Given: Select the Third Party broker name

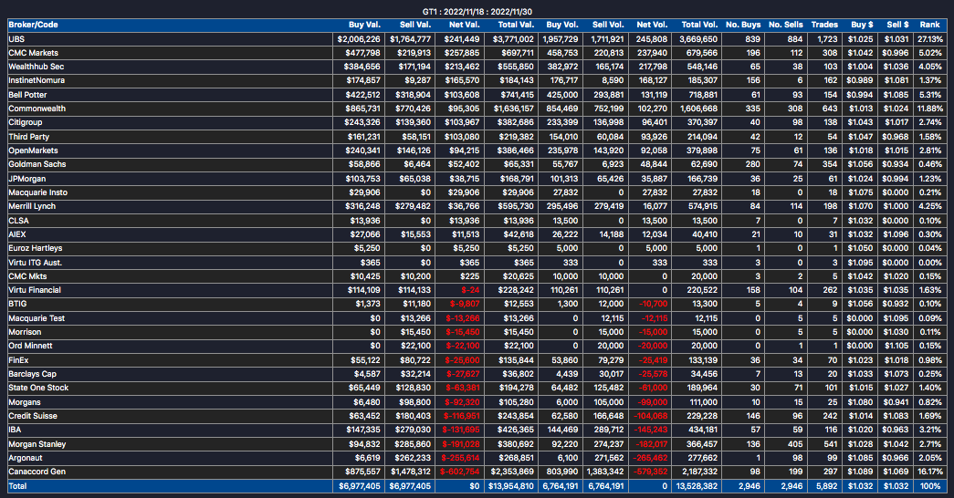Looking at the screenshot, I should [x=28, y=137].
